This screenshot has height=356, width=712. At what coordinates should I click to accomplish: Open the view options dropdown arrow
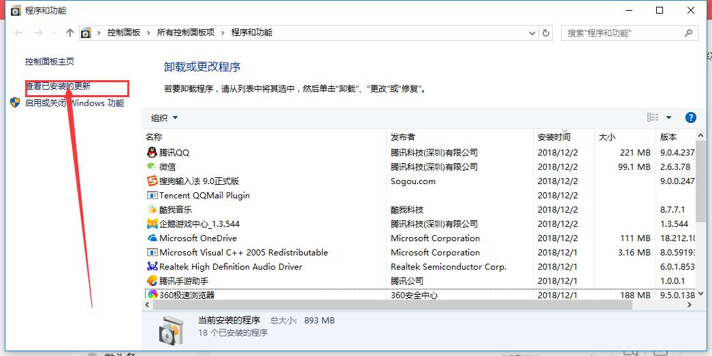point(668,118)
